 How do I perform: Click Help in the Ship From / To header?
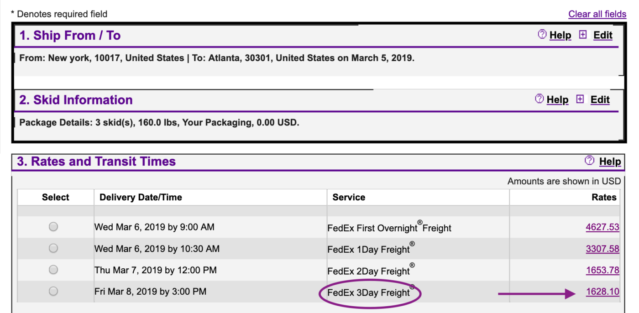561,35
